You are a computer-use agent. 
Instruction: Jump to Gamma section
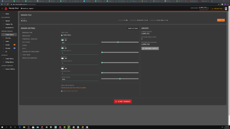[x=24, y=45]
